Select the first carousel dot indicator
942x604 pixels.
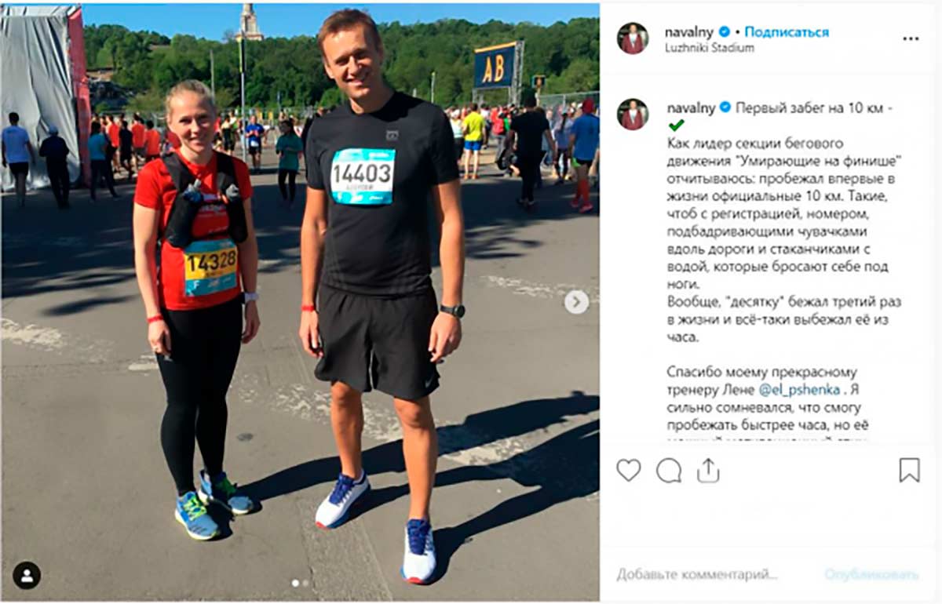[x=296, y=583]
